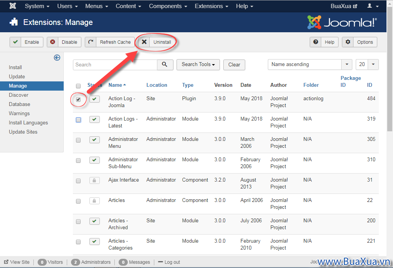Viewport: 393px width, 268px height.
Task: Check the Articles - Categories row checkbox
Action: click(78, 242)
